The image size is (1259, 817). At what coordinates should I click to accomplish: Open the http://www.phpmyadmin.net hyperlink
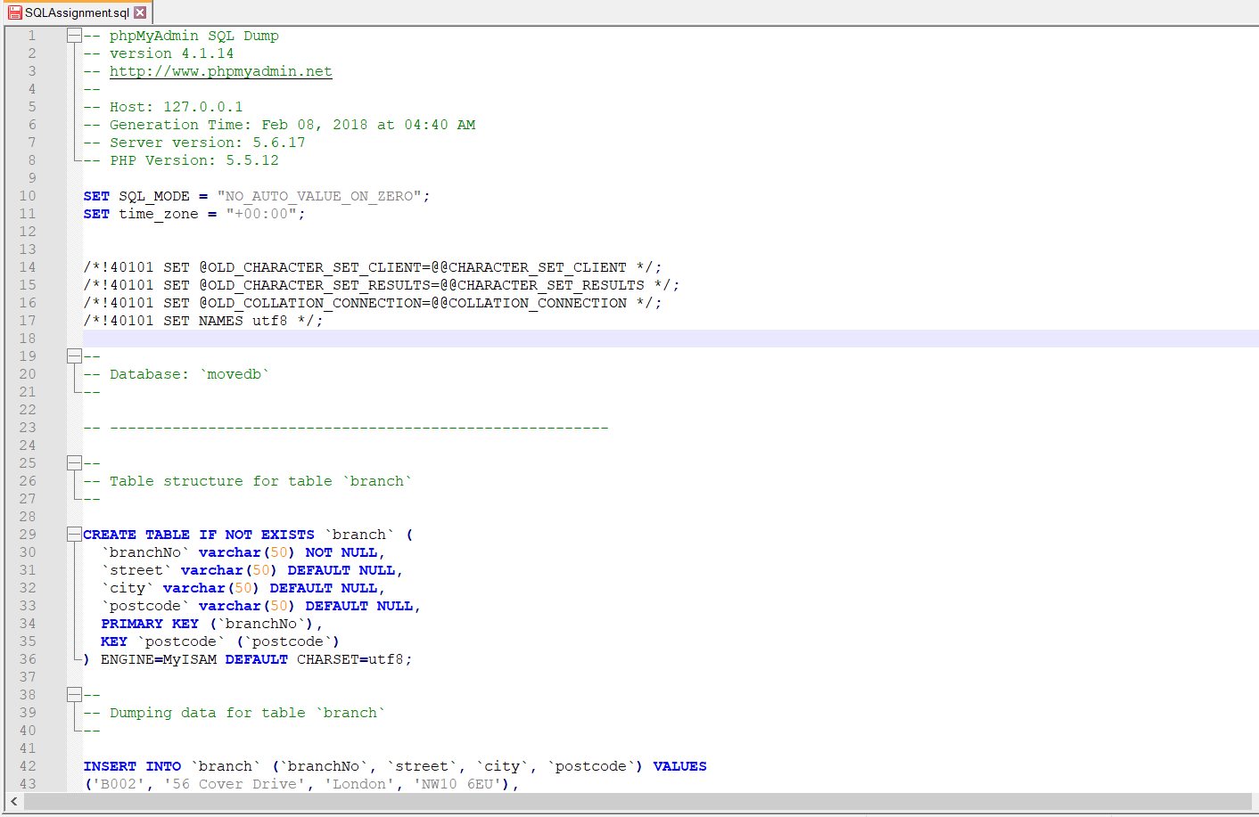click(x=220, y=70)
